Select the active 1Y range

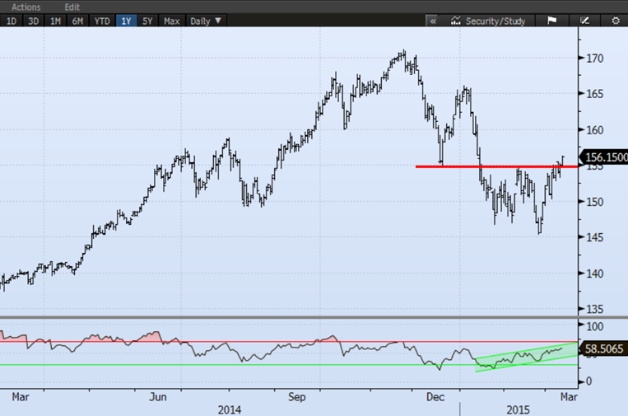[x=126, y=21]
